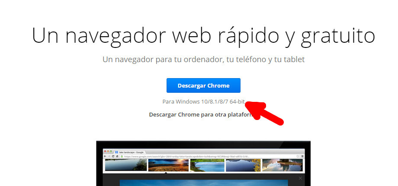
Task: Click the 'Para Windows 10/8.1/8/7 64-bit' text
Action: pyautogui.click(x=204, y=102)
